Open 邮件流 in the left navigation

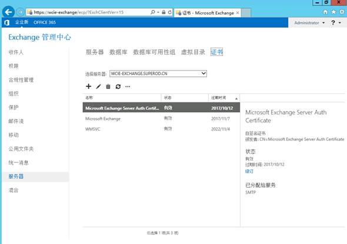(16, 121)
